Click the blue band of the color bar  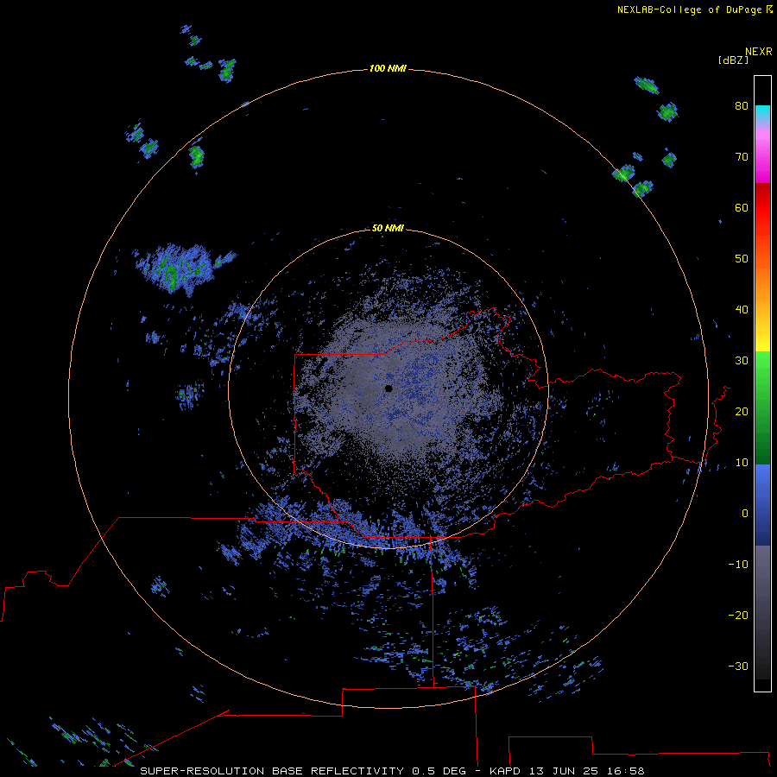(x=762, y=504)
